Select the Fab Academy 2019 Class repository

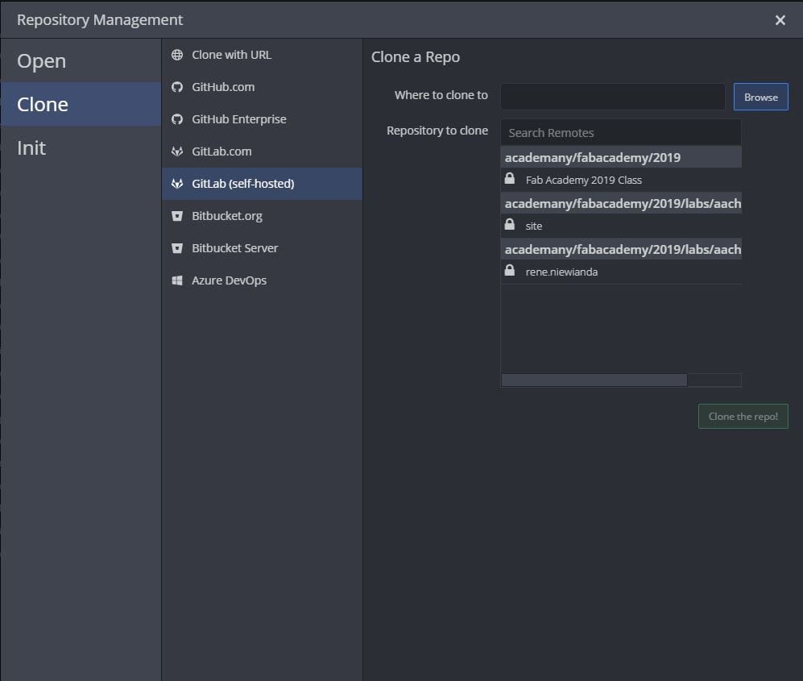(583, 180)
